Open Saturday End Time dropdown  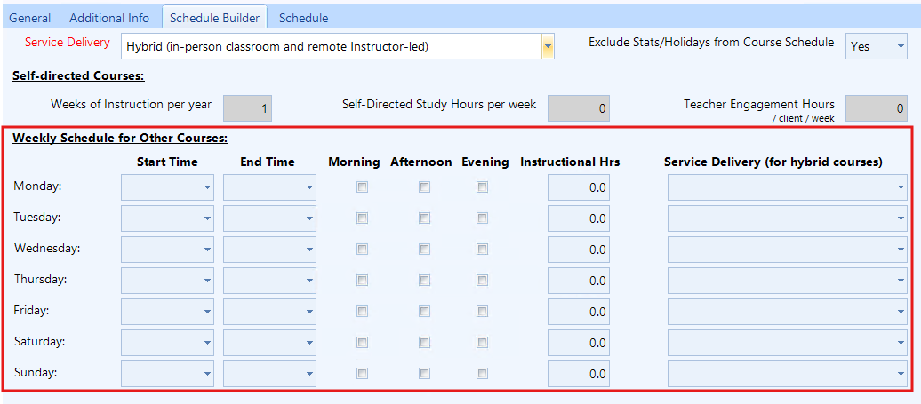(x=269, y=343)
